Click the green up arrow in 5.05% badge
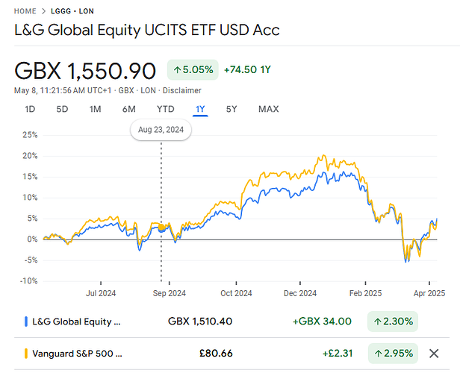The height and width of the screenshot is (373, 460). coord(177,69)
